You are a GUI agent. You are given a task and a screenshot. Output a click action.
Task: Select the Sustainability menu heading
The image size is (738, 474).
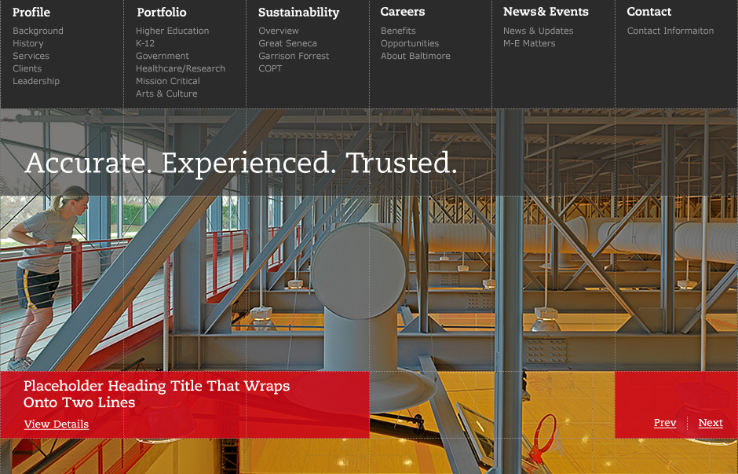click(298, 12)
